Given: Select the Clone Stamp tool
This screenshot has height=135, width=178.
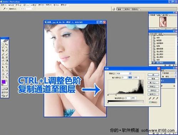Looking at the screenshot, I should [3, 57].
